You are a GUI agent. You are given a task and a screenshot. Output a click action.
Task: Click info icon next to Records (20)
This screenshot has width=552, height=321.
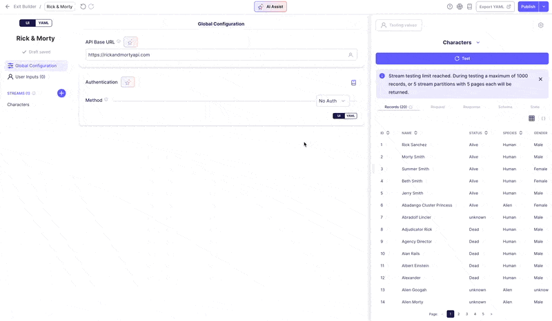coord(411,107)
